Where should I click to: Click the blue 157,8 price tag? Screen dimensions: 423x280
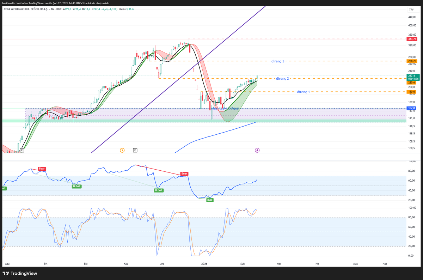[412, 108]
